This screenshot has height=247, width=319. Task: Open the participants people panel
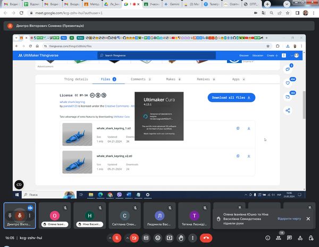(279, 238)
